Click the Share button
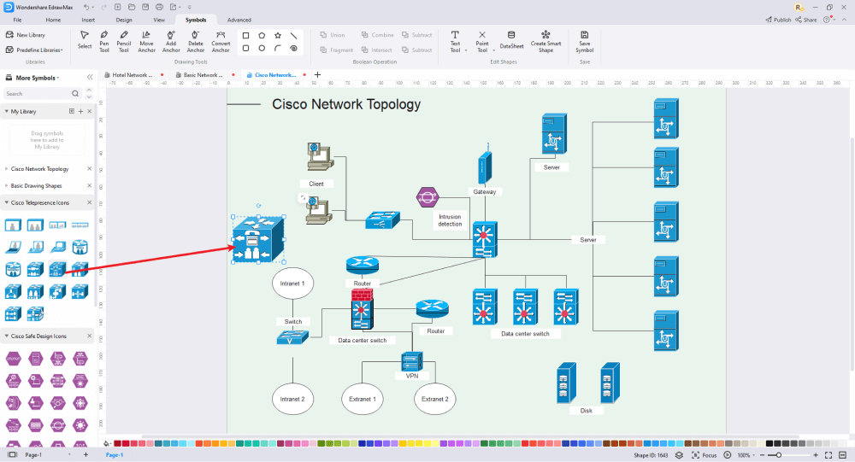 pos(806,20)
